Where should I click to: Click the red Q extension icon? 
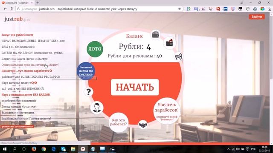pos(218,9)
